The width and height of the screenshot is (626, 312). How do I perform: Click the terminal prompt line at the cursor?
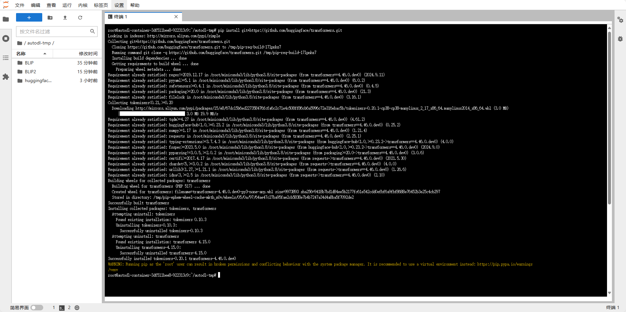(164, 275)
